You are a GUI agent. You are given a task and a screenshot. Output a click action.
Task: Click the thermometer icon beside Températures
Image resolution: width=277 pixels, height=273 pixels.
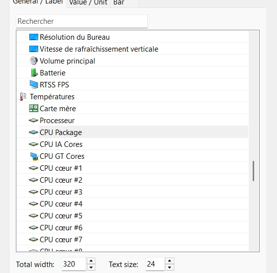pyautogui.click(x=23, y=97)
